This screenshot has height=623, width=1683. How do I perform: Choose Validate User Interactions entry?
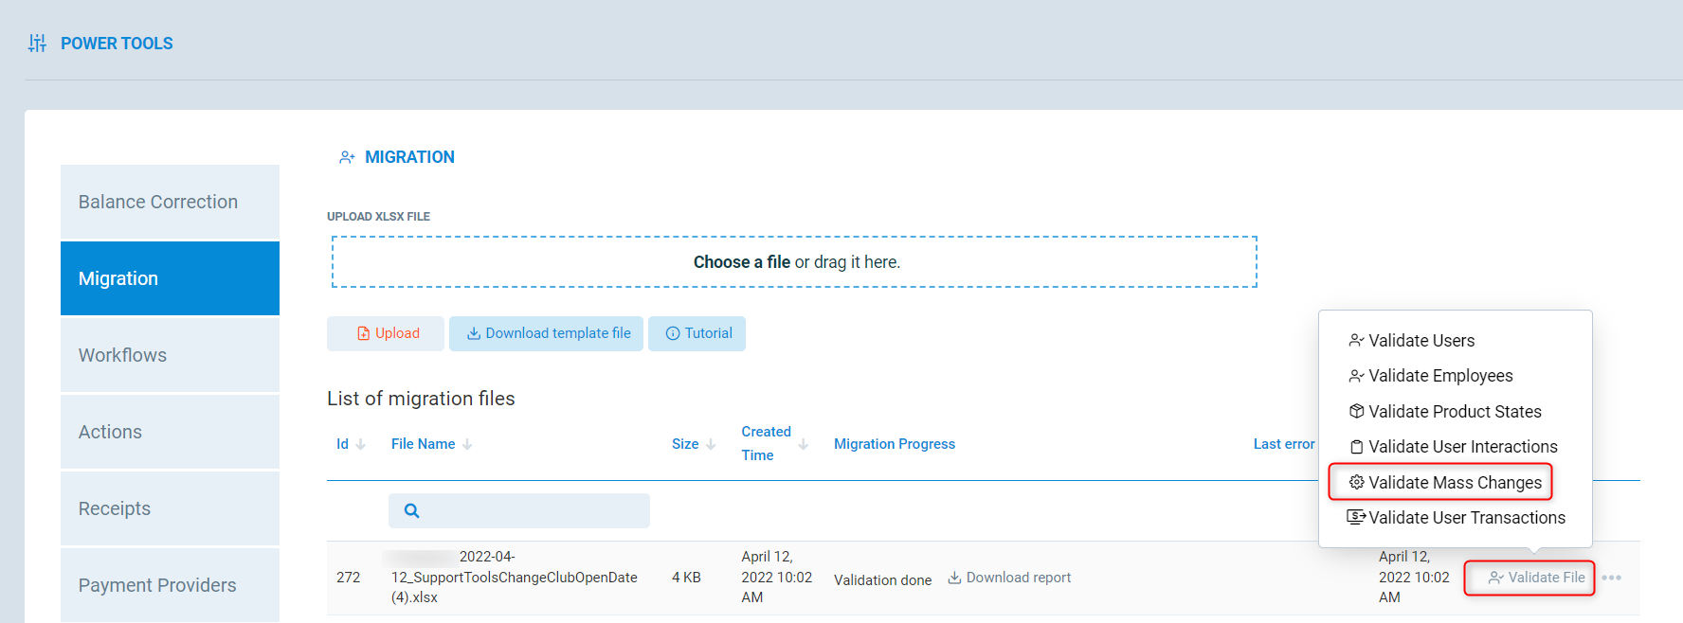(1462, 447)
